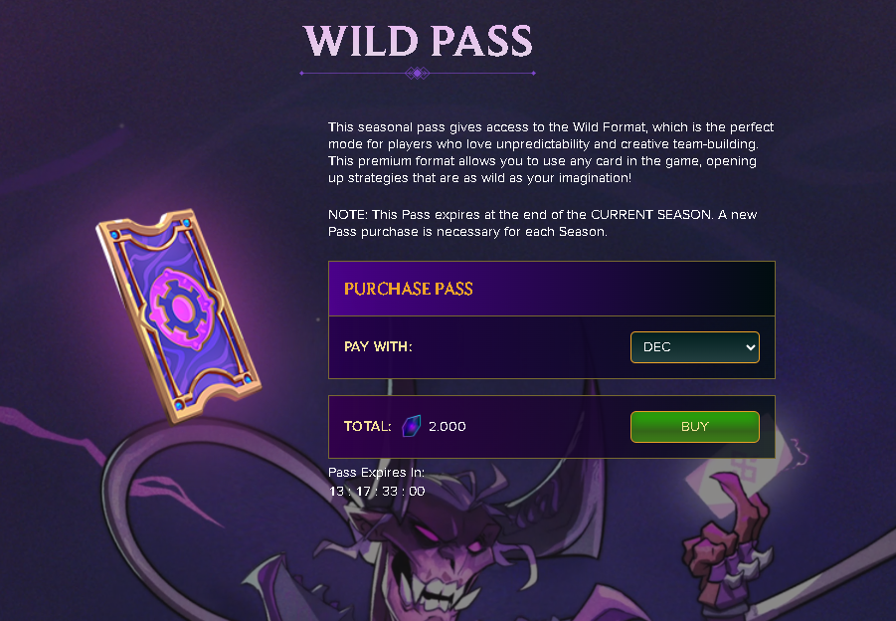This screenshot has height=621, width=896.
Task: Click the NOTE paragraph about CURRENT SEASON
Action: click(542, 223)
